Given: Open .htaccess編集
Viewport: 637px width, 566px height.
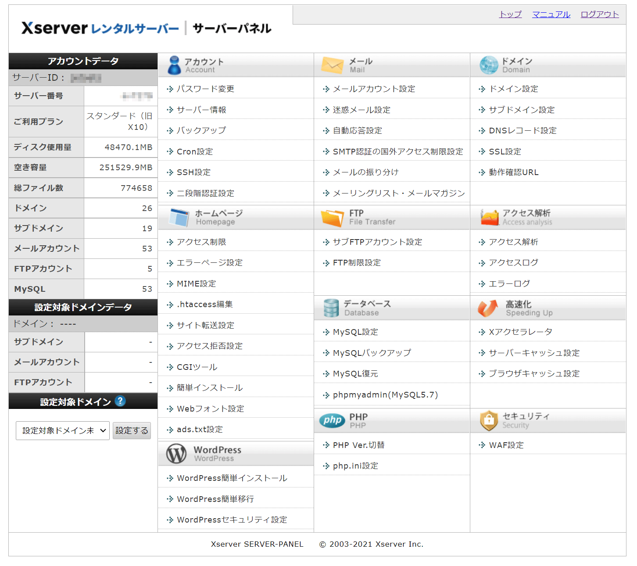Looking at the screenshot, I should [x=205, y=304].
